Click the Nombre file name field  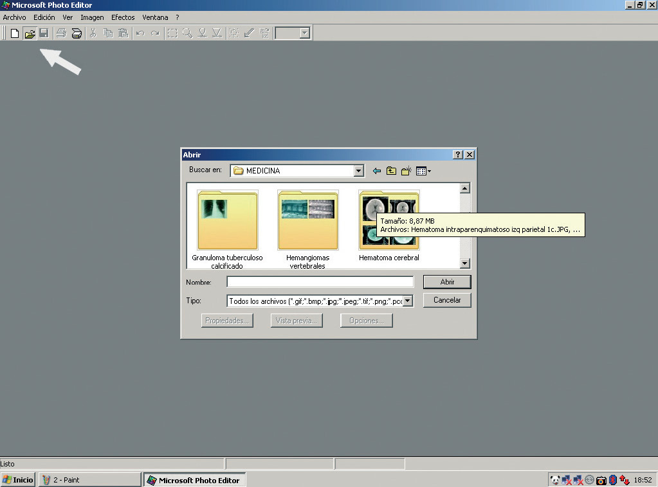[320, 282]
